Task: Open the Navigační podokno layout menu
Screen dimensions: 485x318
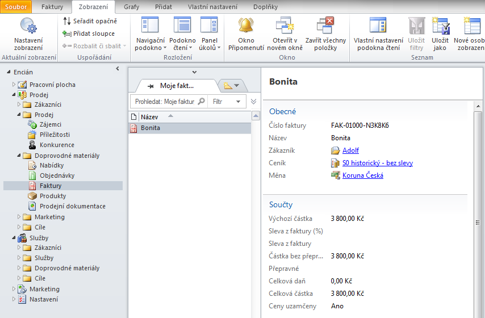Action: (150, 34)
